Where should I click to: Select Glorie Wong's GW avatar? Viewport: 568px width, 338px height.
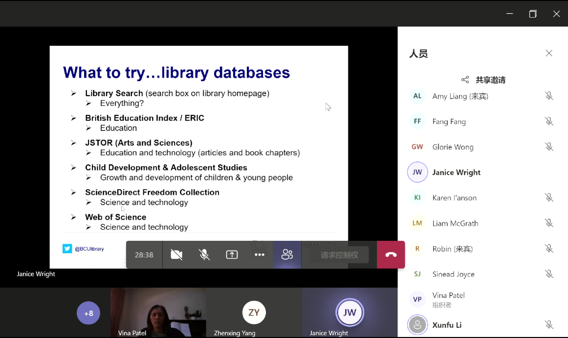pos(417,147)
